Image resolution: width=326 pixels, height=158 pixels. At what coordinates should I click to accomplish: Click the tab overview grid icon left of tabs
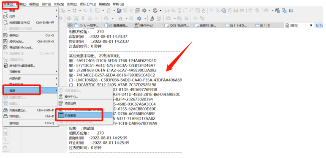click(x=69, y=25)
